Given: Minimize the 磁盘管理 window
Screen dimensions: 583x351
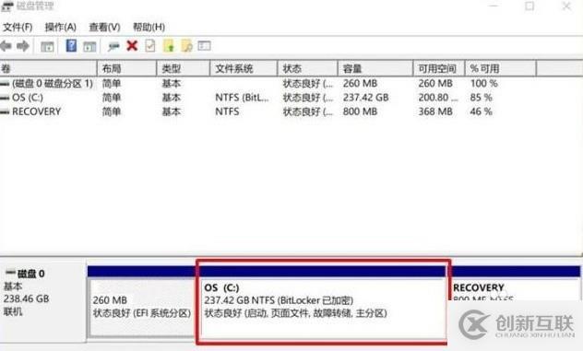Looking at the screenshot, I should point(493,6).
